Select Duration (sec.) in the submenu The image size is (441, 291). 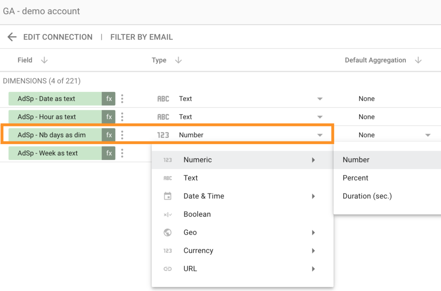[387, 196]
